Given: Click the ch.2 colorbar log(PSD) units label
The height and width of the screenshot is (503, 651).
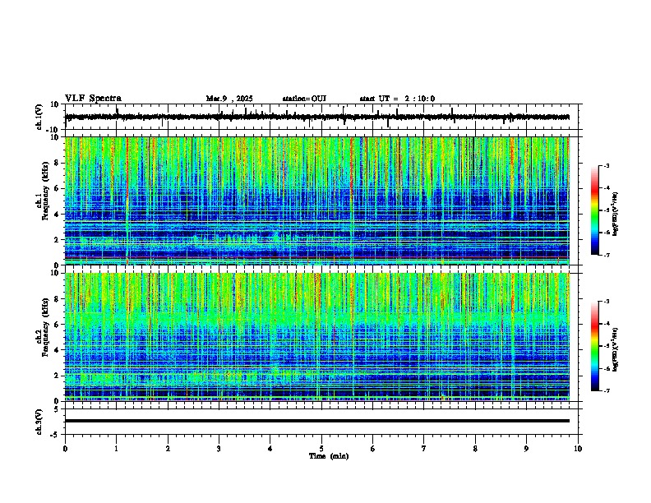Looking at the screenshot, I should click(x=616, y=349).
